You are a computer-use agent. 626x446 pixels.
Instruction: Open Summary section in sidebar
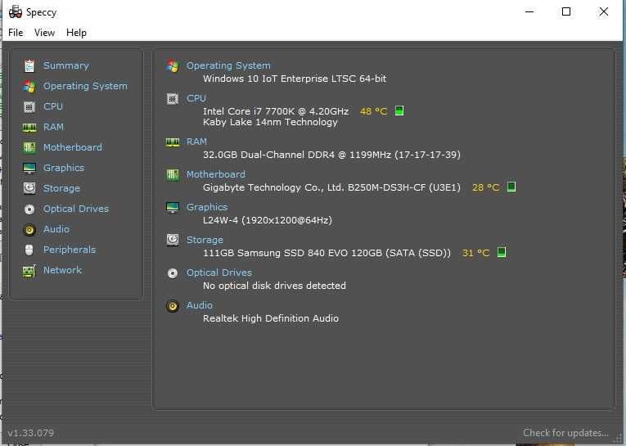[66, 65]
